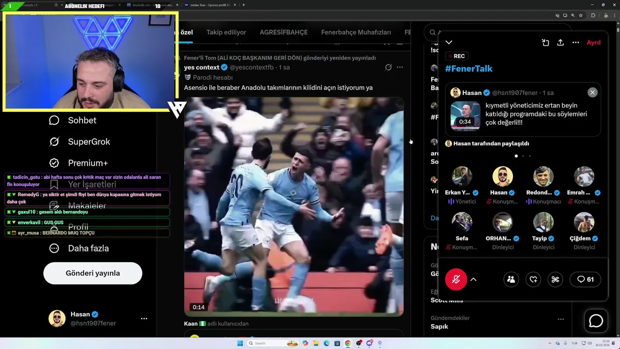Open Daha fazla more options
Screen dimensions: 620x349
pos(79,248)
